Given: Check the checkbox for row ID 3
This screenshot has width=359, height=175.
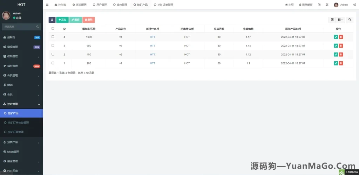Looking at the screenshot, I should point(53,45).
